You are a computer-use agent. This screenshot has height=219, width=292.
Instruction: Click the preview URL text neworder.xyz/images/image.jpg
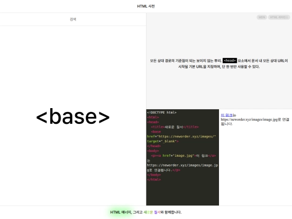(249, 120)
